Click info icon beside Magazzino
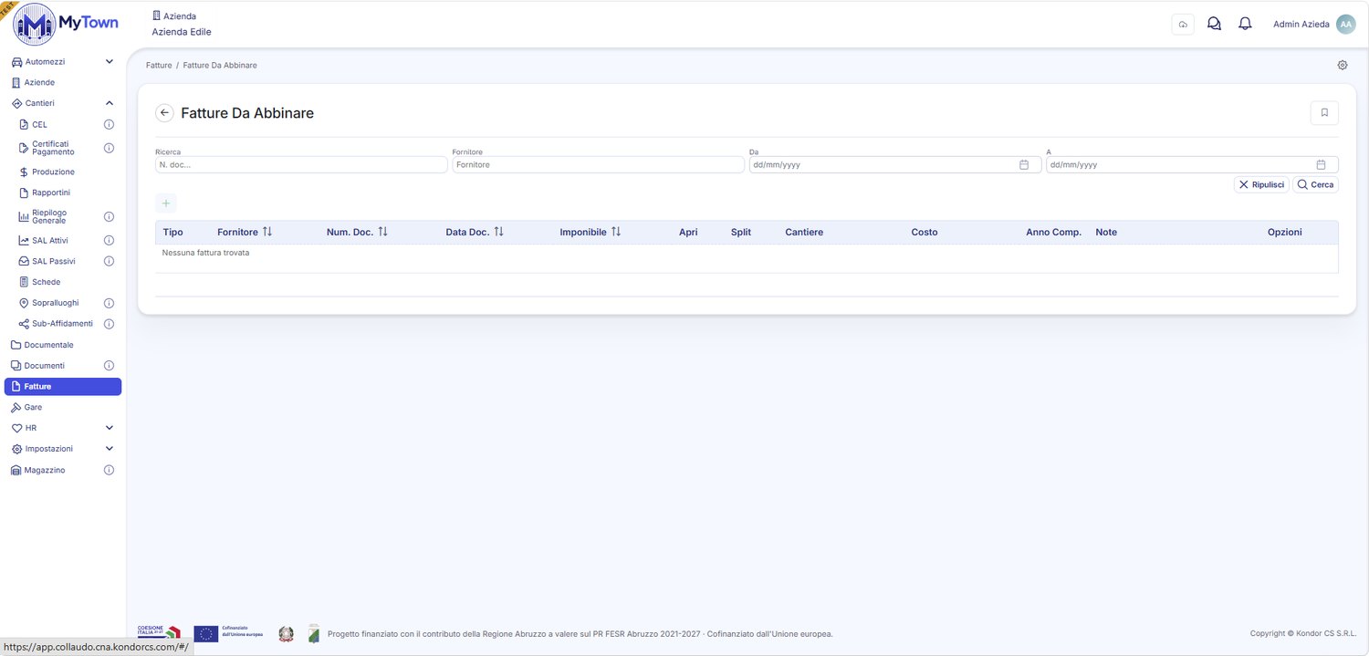The height and width of the screenshot is (656, 1369). click(109, 470)
